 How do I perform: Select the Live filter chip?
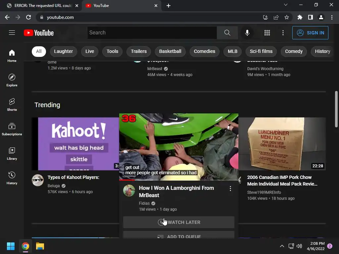[89, 51]
